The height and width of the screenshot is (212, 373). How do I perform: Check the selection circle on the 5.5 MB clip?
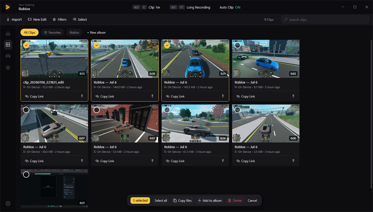click(x=96, y=110)
